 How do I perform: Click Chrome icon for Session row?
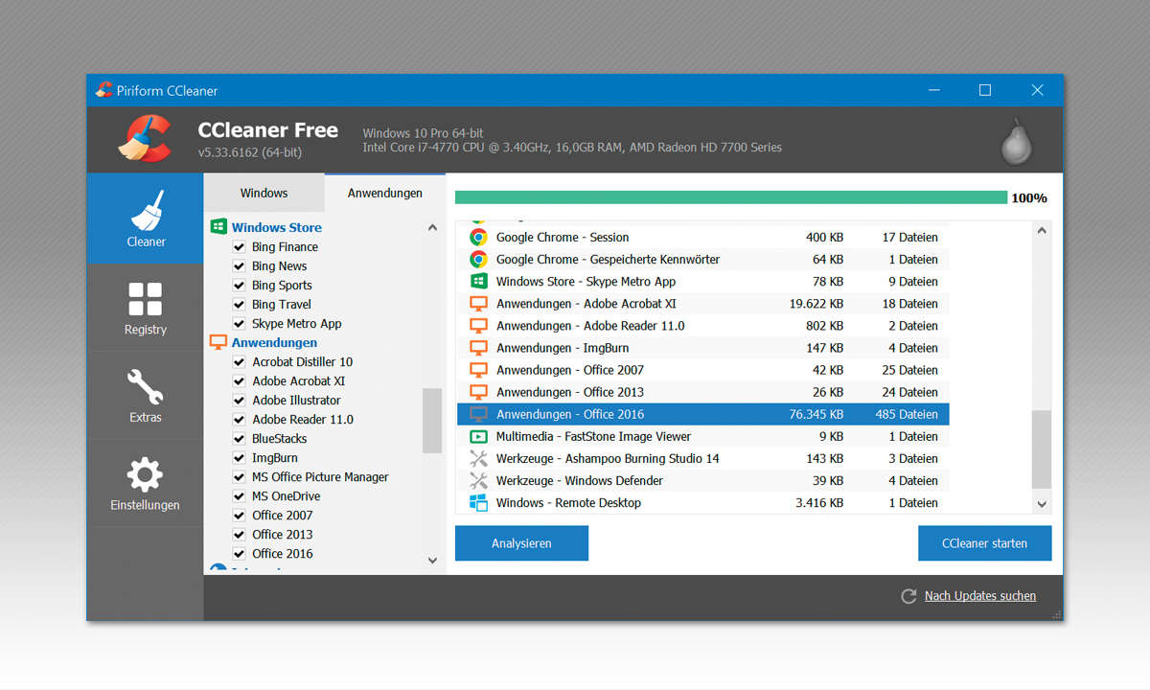[478, 237]
